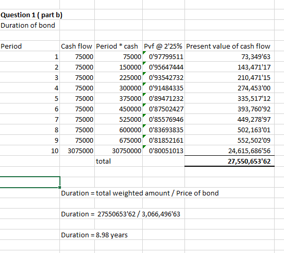This screenshot has width=284, height=253.
Task: Select the cell containing 30750000
Action: click(x=118, y=151)
